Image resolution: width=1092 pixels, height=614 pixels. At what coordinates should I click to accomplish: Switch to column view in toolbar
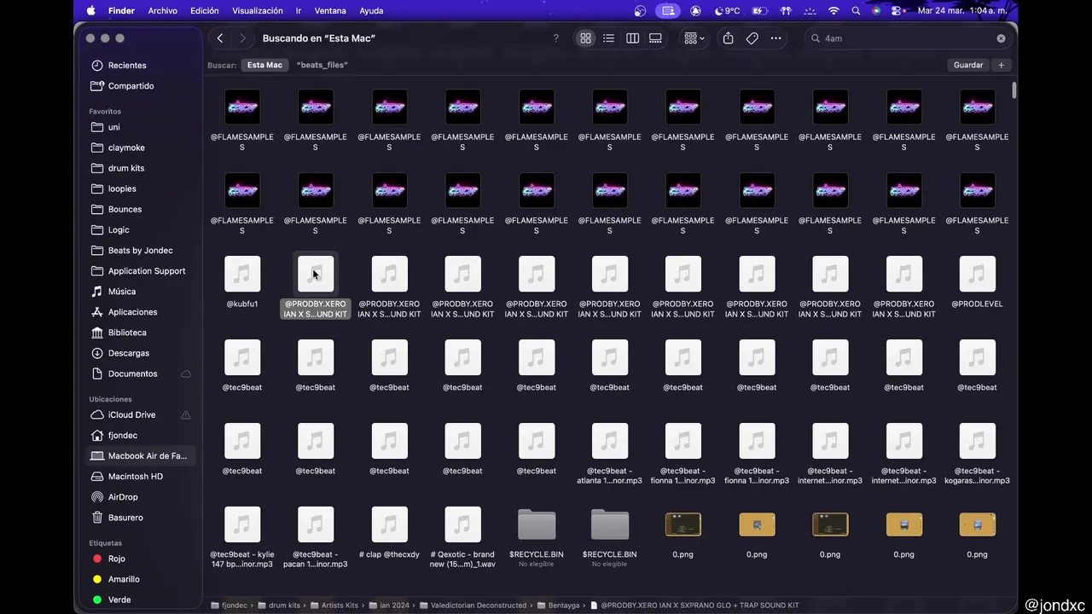click(632, 38)
